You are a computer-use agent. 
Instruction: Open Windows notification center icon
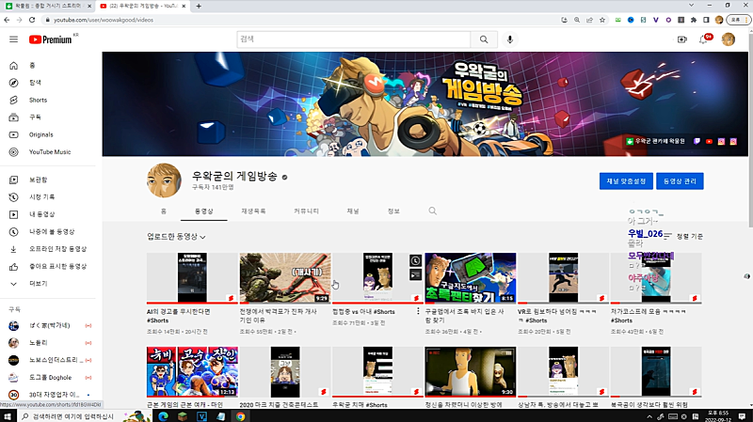coord(742,416)
